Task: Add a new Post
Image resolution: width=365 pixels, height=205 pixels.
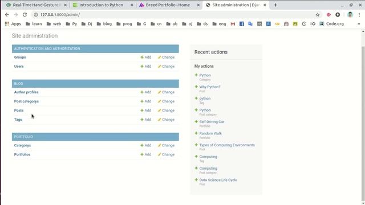Action: click(146, 110)
